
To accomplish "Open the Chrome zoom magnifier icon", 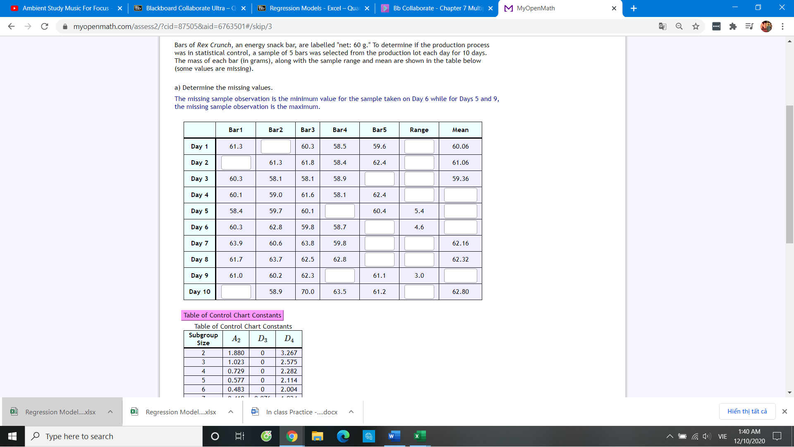I will [679, 26].
